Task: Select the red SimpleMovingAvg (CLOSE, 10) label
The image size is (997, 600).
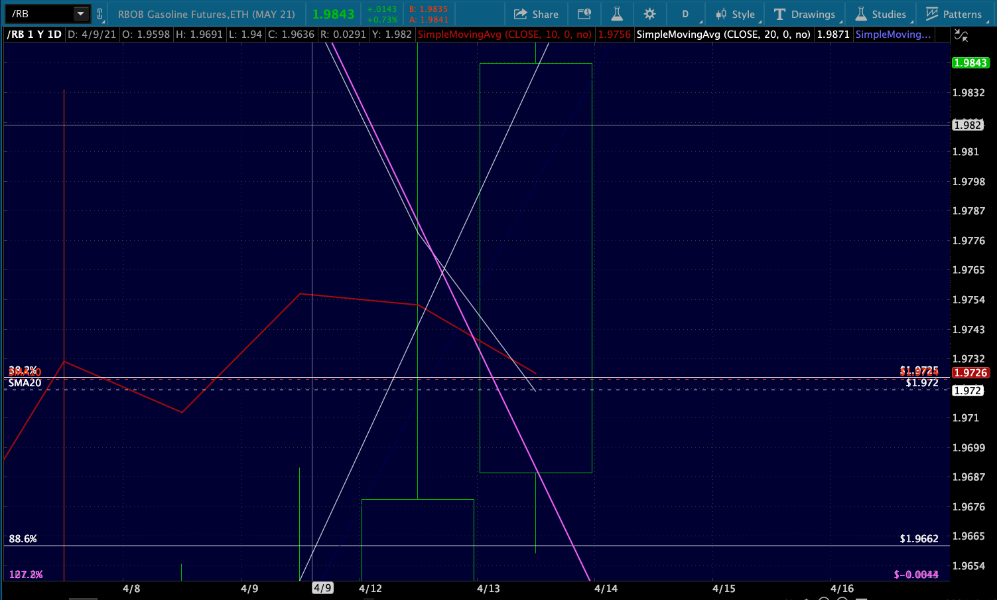Action: click(505, 34)
